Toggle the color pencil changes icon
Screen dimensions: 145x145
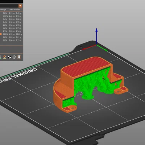click(5, 57)
